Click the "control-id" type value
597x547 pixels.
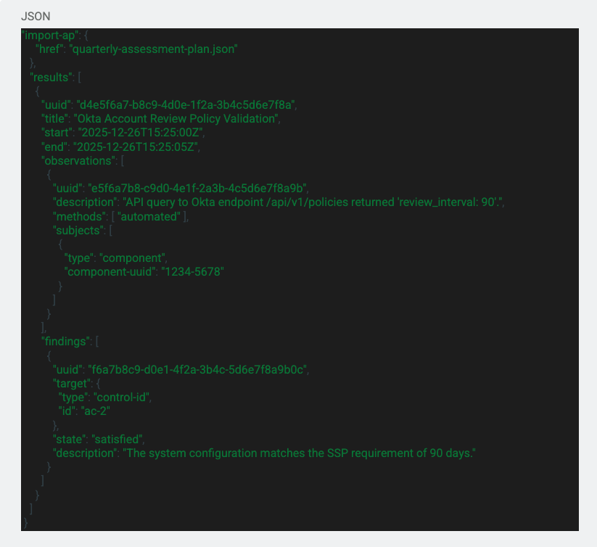pyautogui.click(x=130, y=398)
